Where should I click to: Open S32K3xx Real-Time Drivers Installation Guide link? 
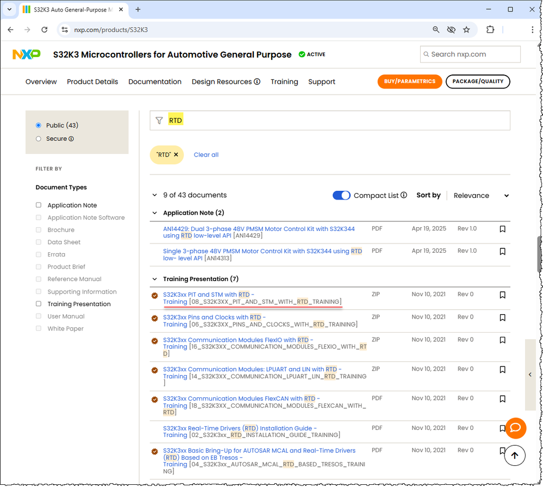[x=240, y=432]
